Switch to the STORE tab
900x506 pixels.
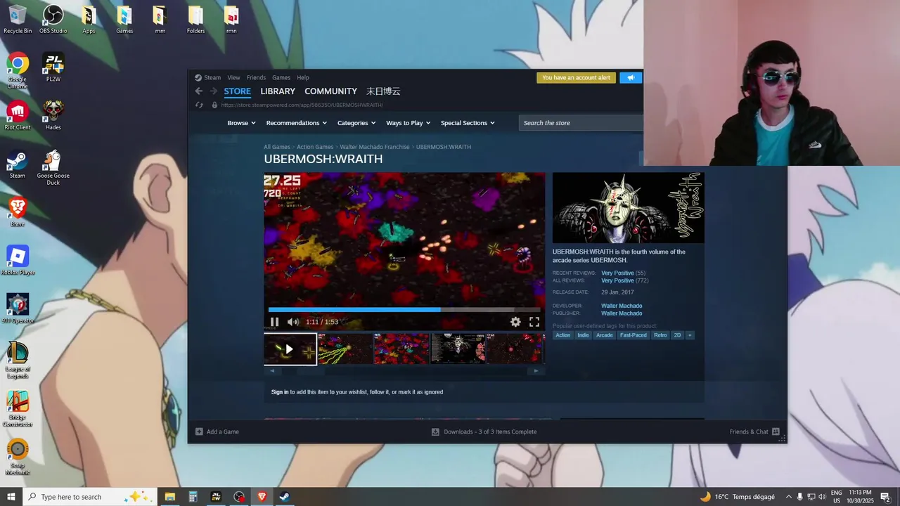pyautogui.click(x=237, y=91)
